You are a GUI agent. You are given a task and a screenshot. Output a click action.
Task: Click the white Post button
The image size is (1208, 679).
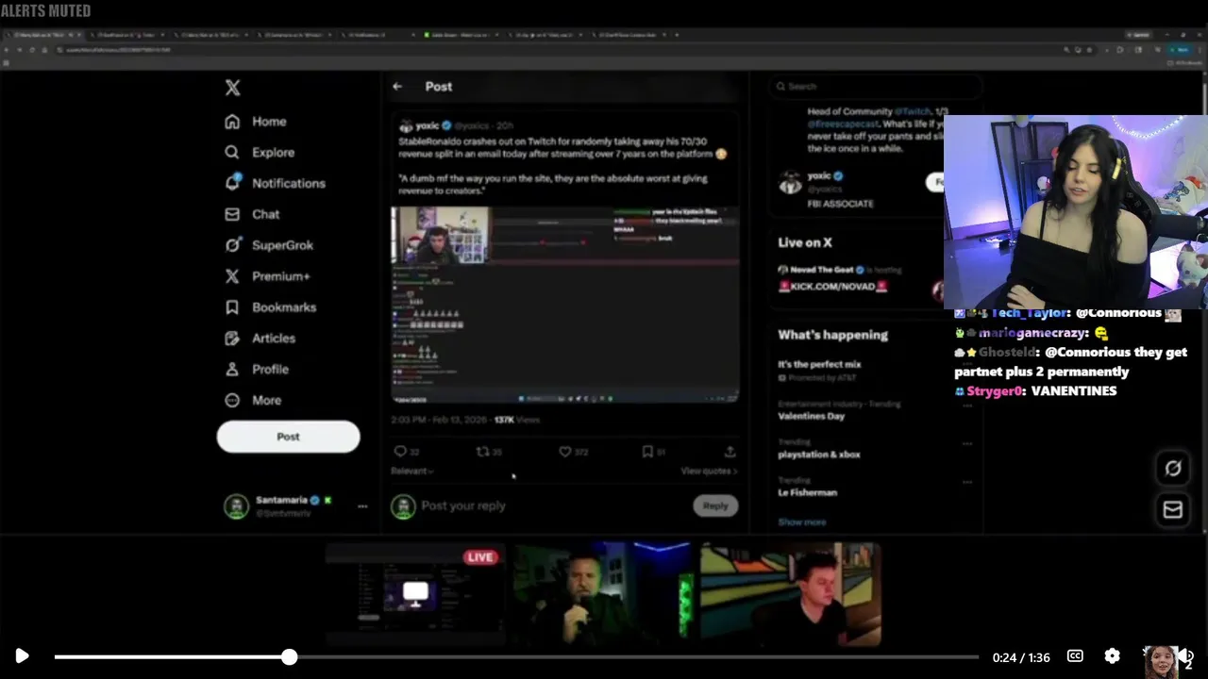point(288,437)
